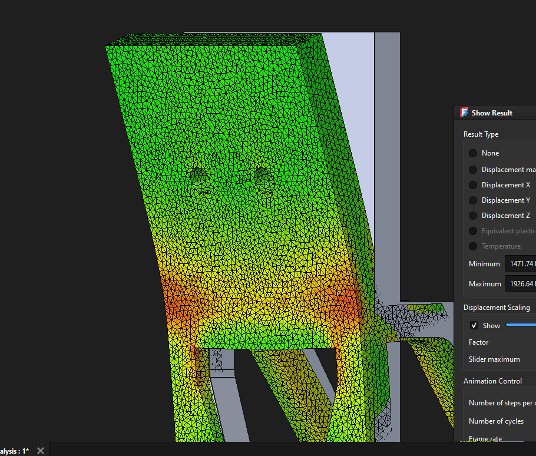Choose Displacement X result type
This screenshot has width=536, height=456.
[473, 185]
